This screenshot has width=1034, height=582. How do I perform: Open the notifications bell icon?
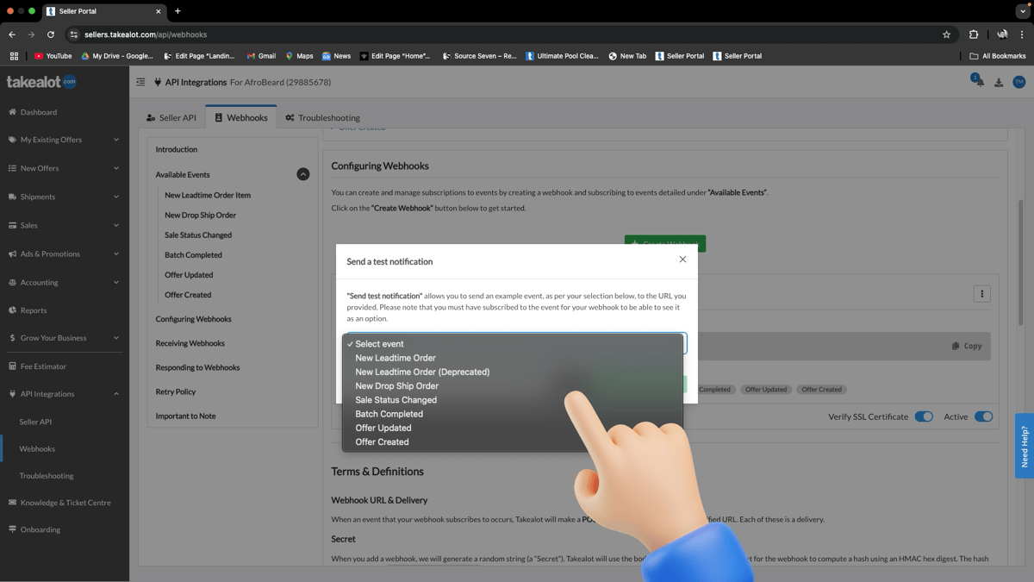pos(980,82)
